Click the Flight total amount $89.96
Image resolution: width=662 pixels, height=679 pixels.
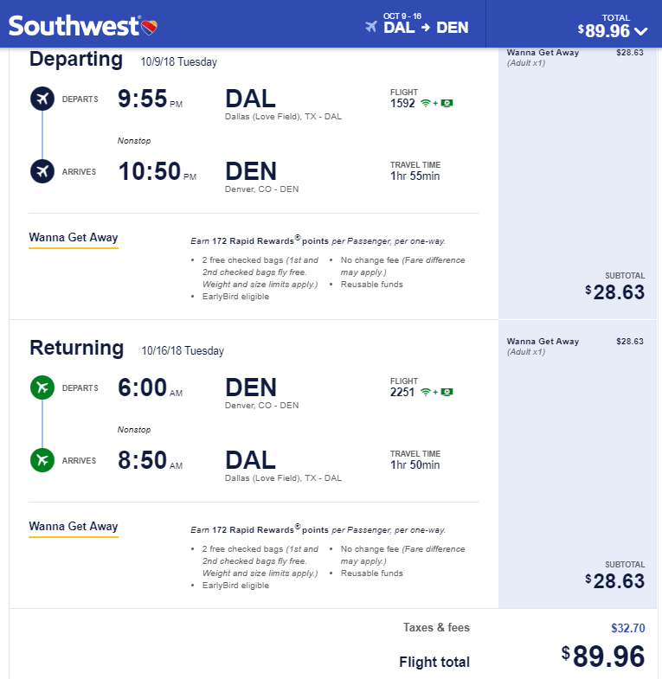pos(603,656)
